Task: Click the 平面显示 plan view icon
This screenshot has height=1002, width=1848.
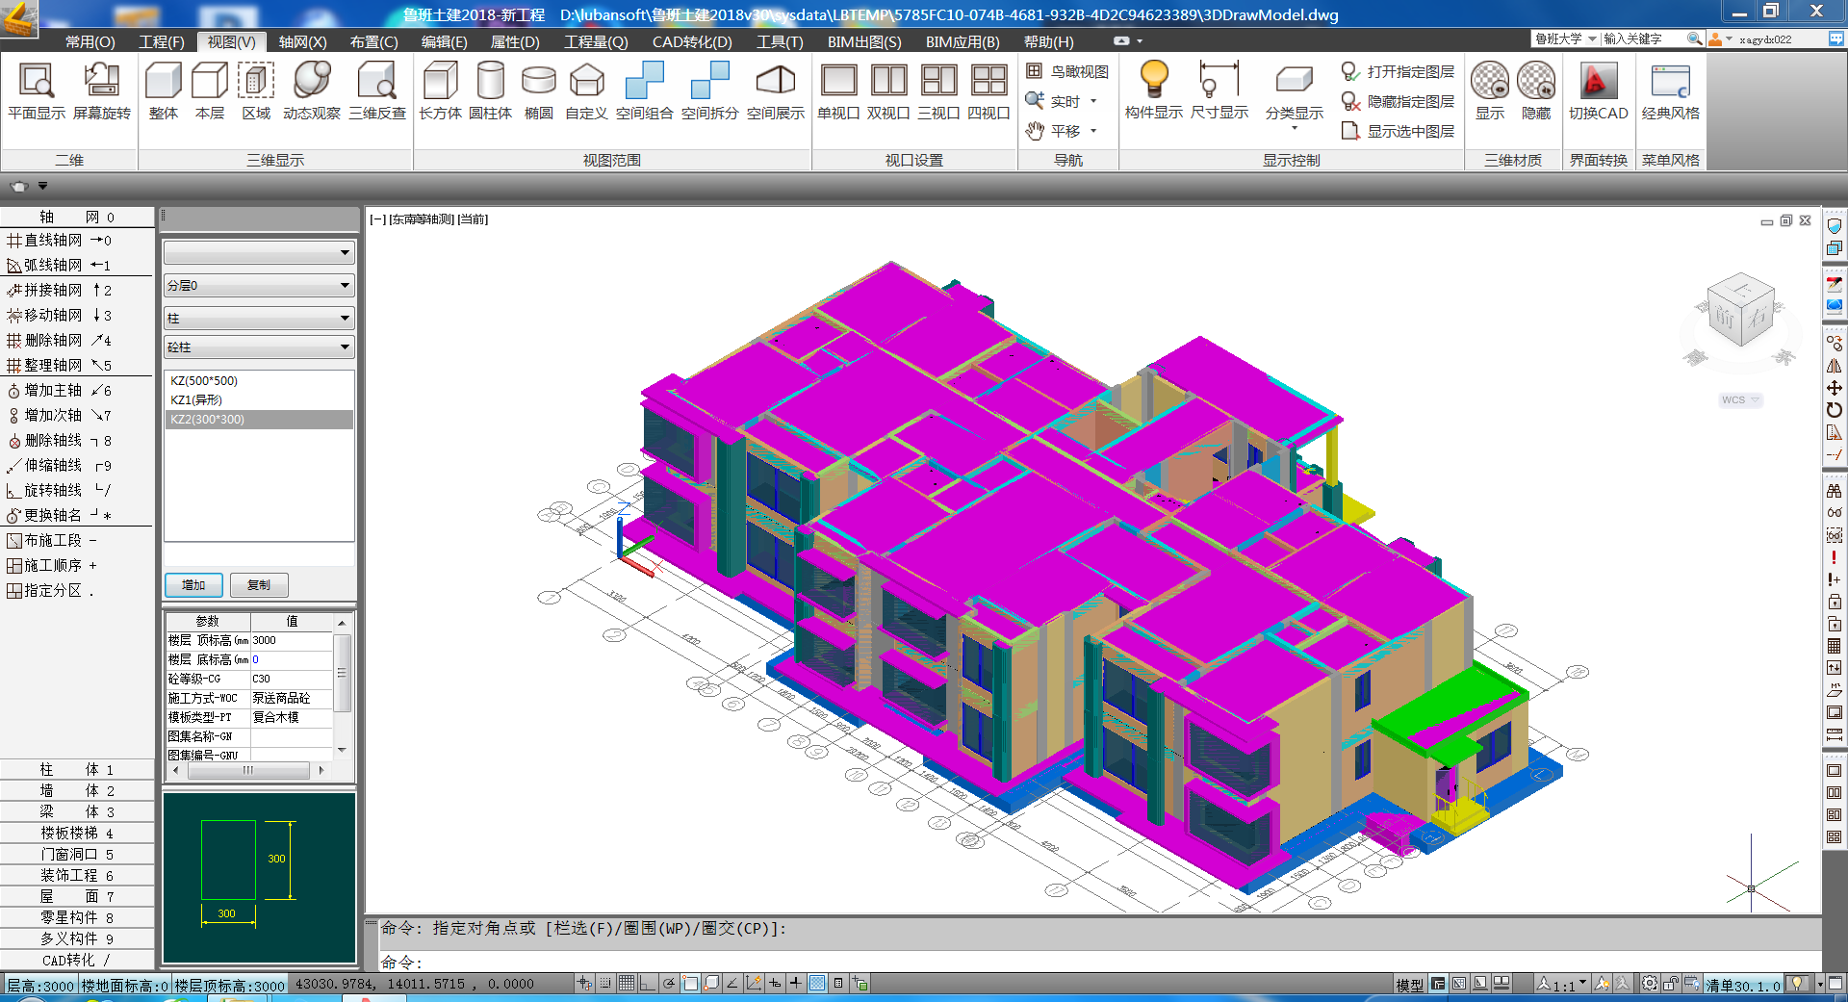Action: [x=37, y=82]
